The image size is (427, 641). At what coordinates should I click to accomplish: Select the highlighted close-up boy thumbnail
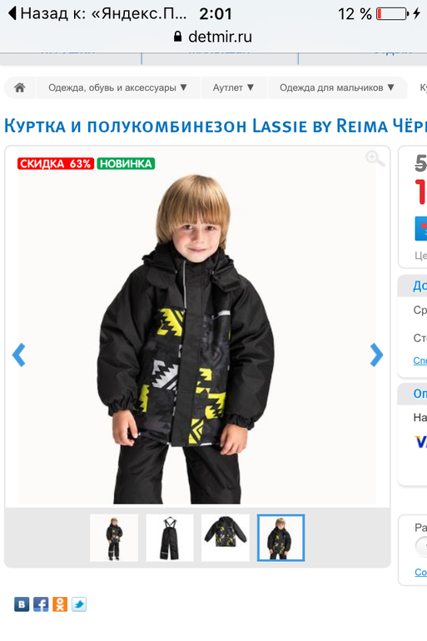281,538
